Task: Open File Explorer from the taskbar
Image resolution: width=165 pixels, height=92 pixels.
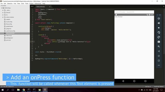Action: [18, 90]
